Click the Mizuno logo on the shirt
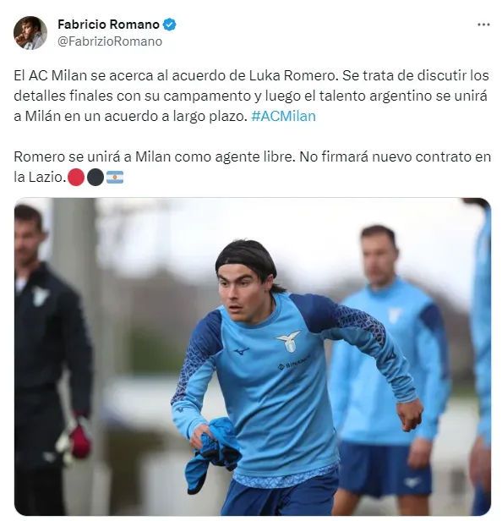This screenshot has width=502, height=521. pyautogui.click(x=242, y=351)
